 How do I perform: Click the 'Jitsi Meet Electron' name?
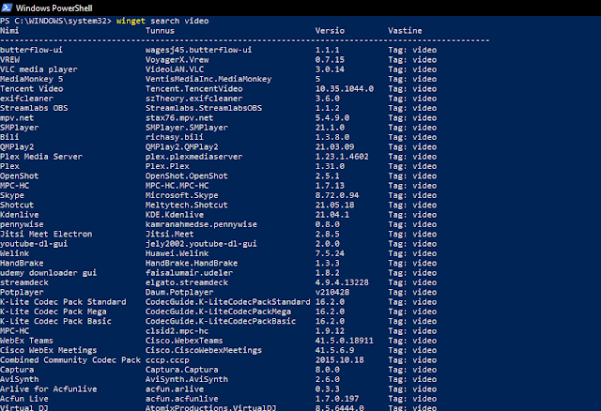[x=46, y=234]
